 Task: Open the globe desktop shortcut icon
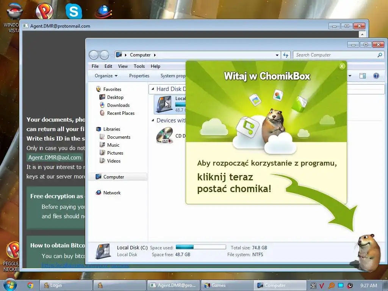[103, 12]
